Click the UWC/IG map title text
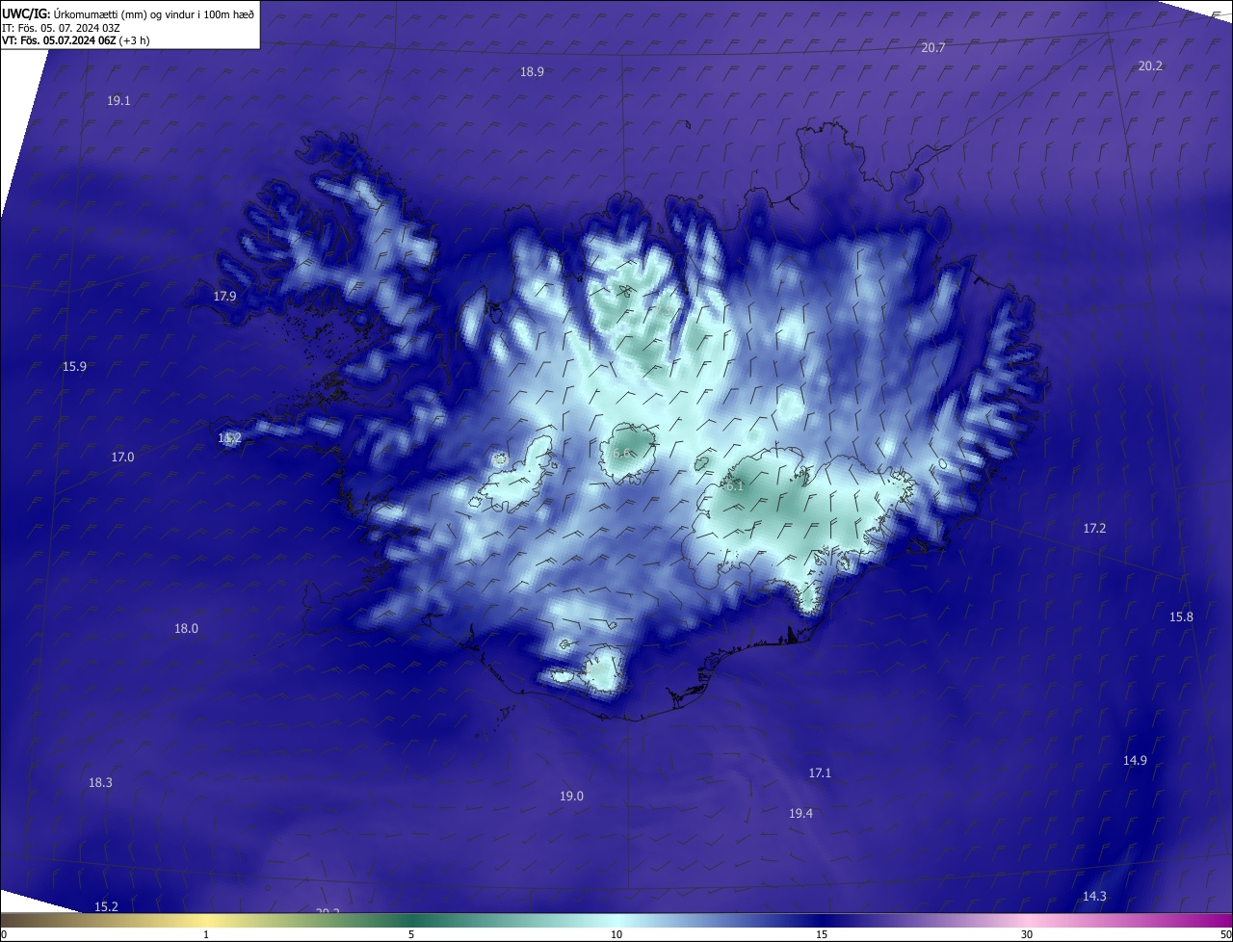 tap(128, 13)
